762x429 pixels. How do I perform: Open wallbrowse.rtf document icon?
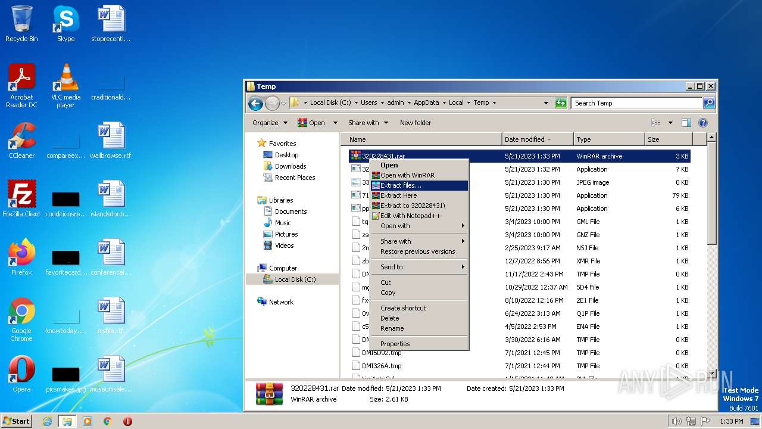pyautogui.click(x=110, y=141)
